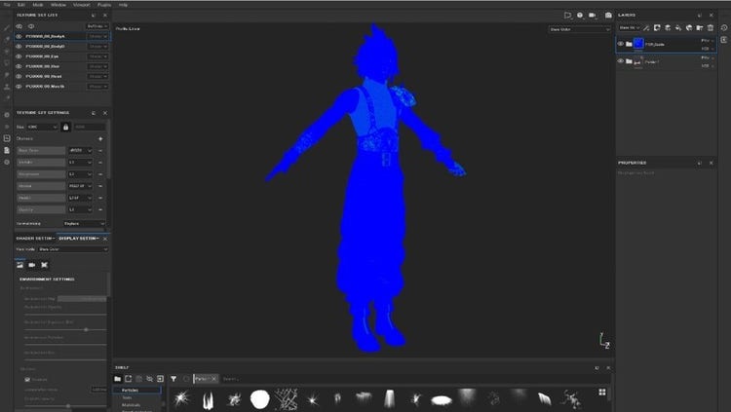Open Normal channel format dropdown
Viewport: 731px width, 412px height.
tap(80, 186)
